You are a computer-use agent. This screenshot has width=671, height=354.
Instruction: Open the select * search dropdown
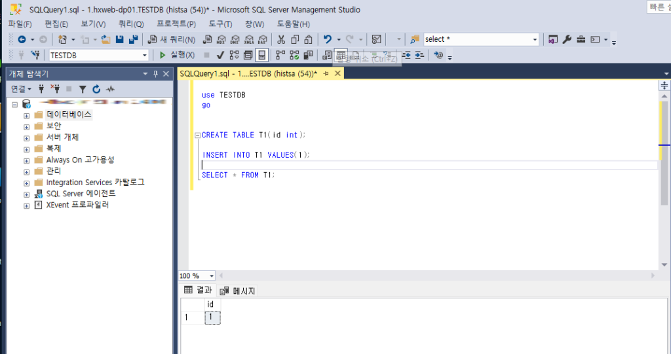point(535,39)
